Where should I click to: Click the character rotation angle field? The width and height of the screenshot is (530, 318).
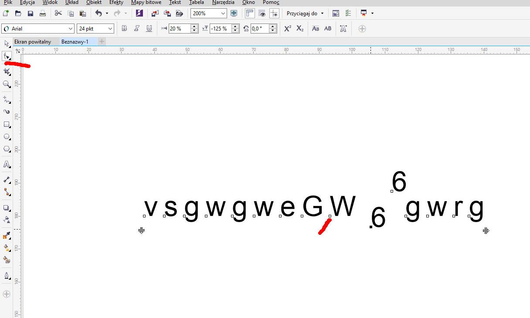(260, 29)
